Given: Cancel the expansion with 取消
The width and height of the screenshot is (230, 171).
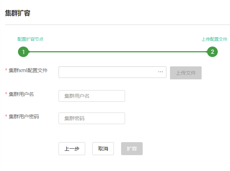Looking at the screenshot, I should pos(103,149).
